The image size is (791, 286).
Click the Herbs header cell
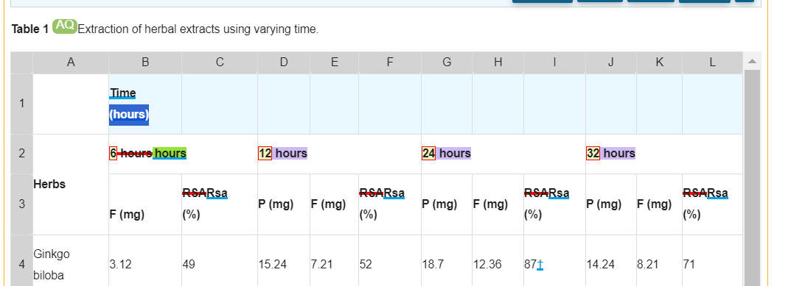coord(71,185)
